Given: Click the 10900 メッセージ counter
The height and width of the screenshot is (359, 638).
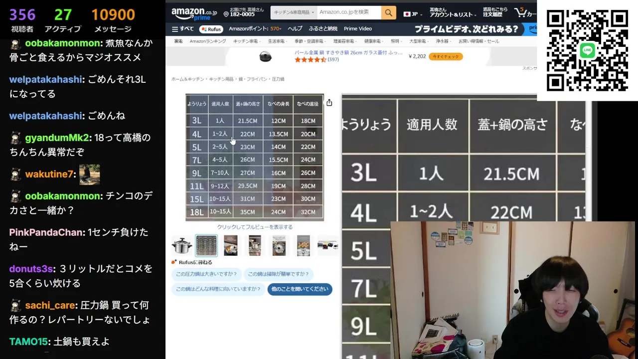Looking at the screenshot, I should [113, 20].
